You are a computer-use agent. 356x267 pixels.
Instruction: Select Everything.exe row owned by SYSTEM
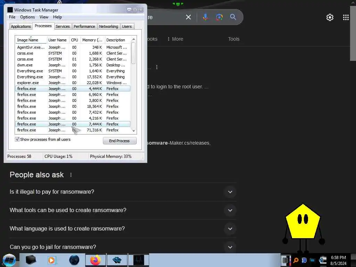pos(73,71)
